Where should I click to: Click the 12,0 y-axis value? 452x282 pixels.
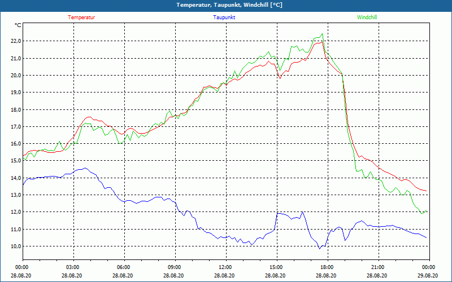tap(16, 212)
